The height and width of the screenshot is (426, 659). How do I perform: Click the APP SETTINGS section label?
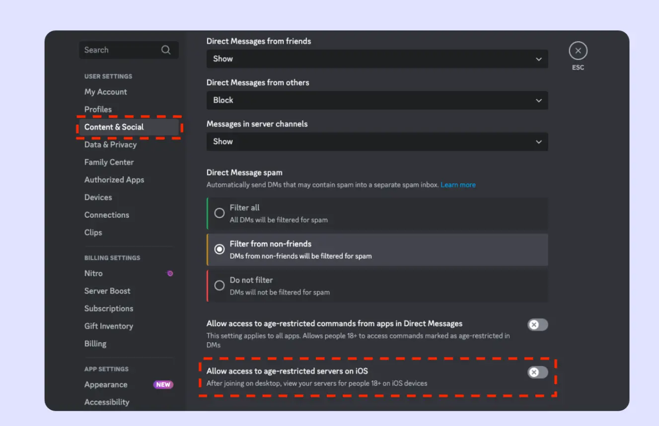[x=106, y=369]
